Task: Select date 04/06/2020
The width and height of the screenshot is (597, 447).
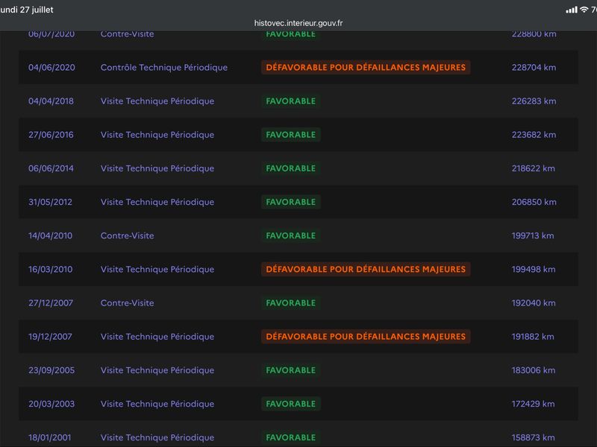Action: click(x=51, y=67)
